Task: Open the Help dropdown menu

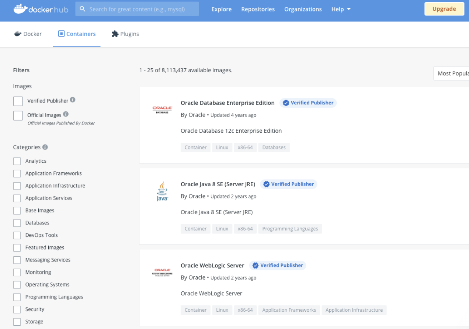Action: 341,9
